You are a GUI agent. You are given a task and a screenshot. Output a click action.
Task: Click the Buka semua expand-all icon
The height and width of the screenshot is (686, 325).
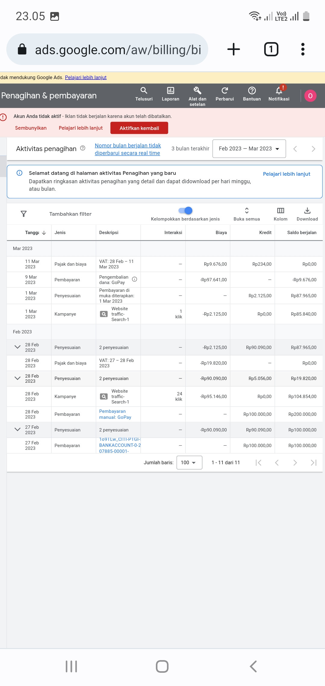coord(247,211)
